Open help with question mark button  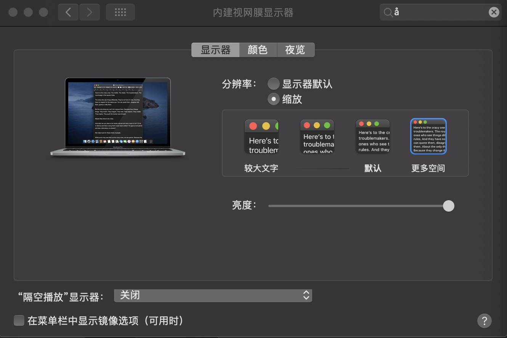(x=484, y=320)
